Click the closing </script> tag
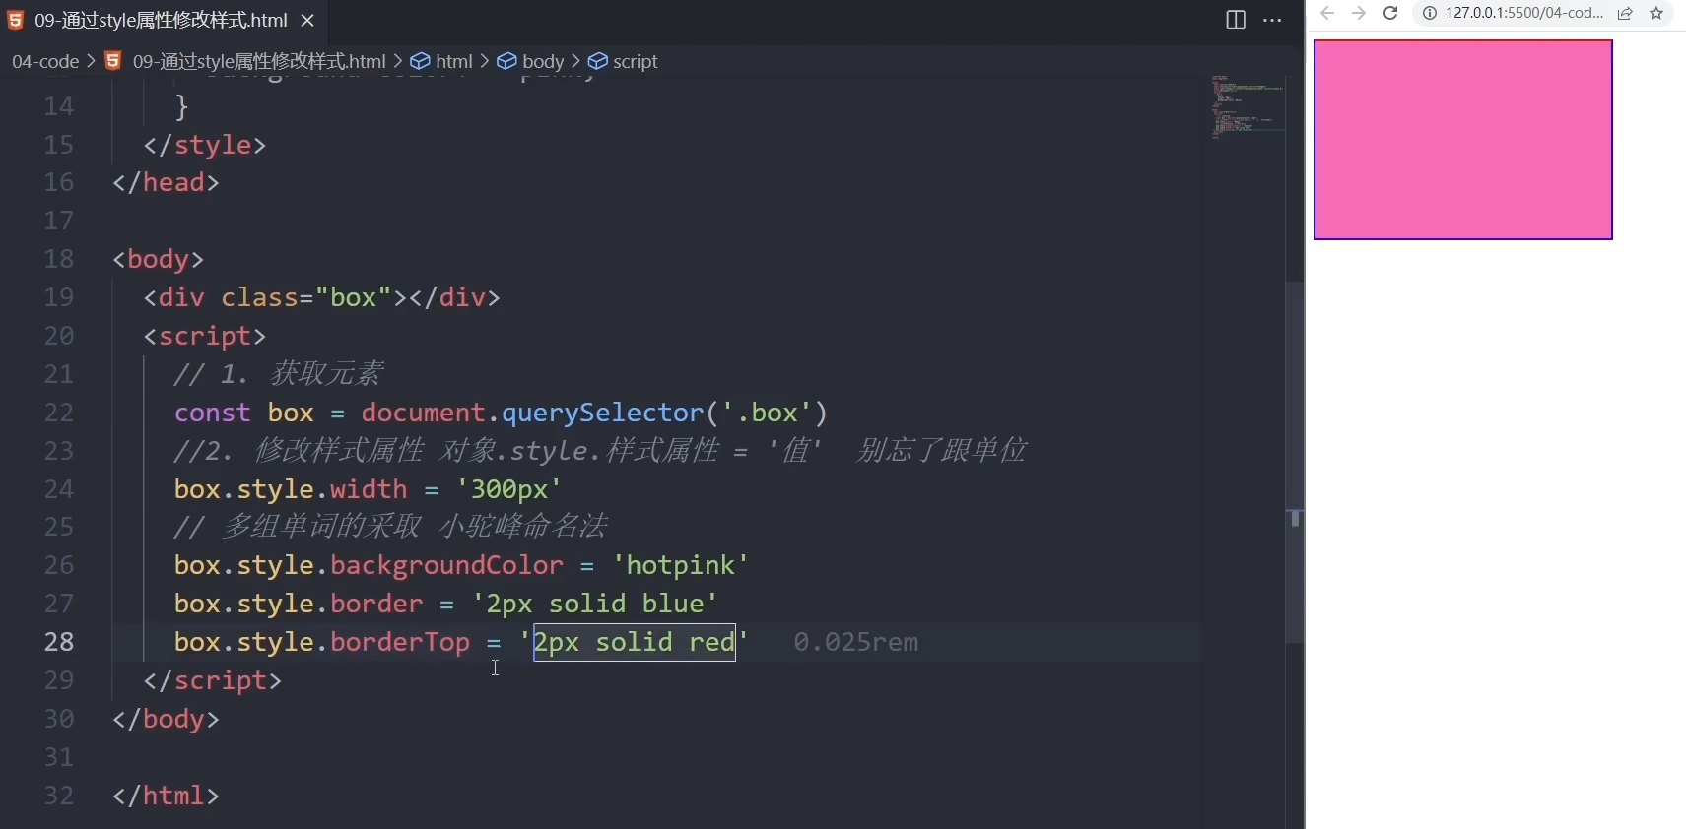Screen dimensions: 1686x829 pos(213,680)
